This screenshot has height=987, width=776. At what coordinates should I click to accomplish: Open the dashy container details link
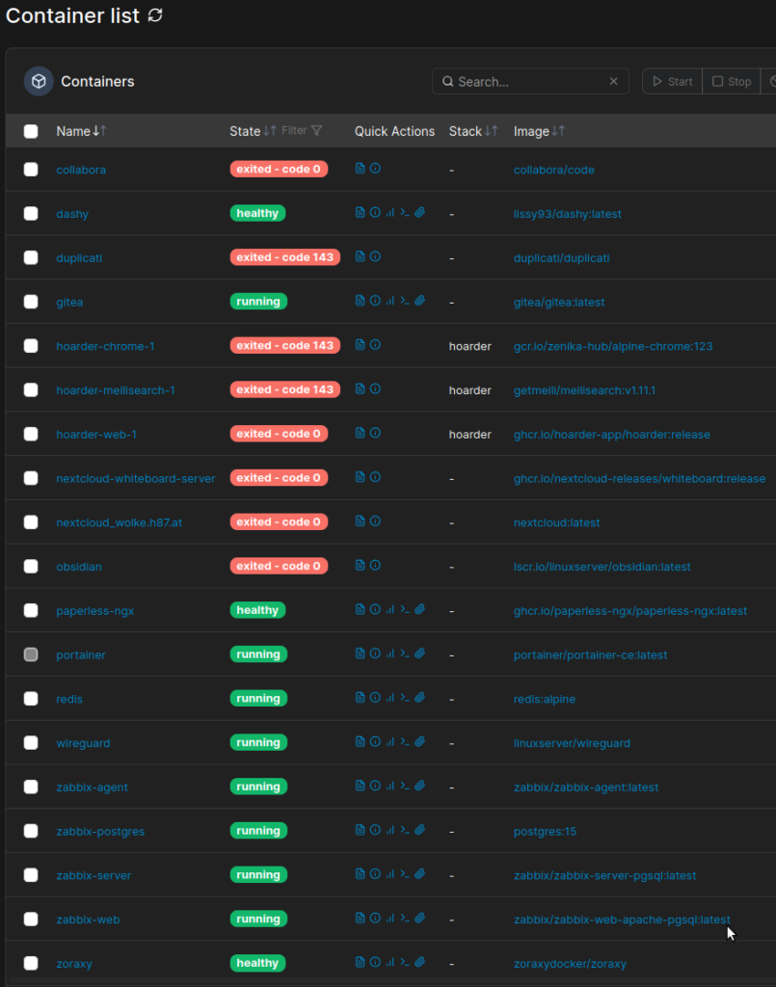click(x=72, y=214)
